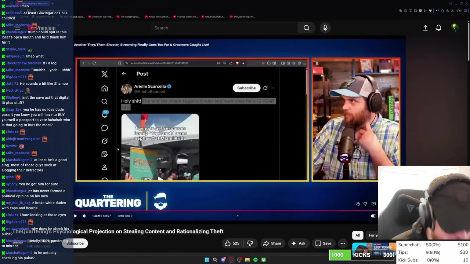Open File Explorer from taskbar

coord(247,260)
